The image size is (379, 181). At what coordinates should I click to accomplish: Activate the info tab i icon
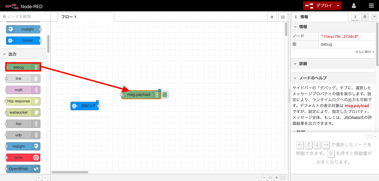[355, 17]
